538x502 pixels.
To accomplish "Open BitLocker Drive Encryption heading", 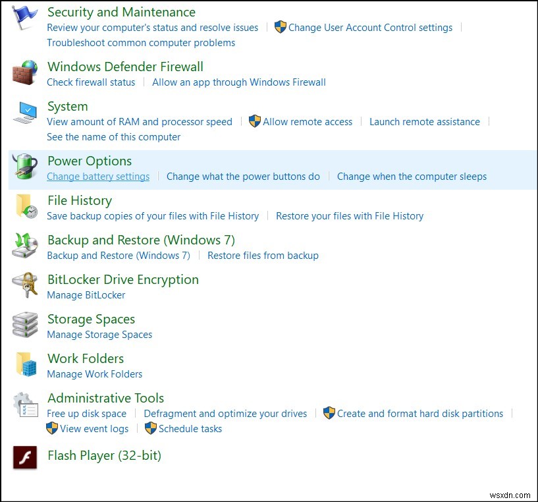I will (x=123, y=279).
